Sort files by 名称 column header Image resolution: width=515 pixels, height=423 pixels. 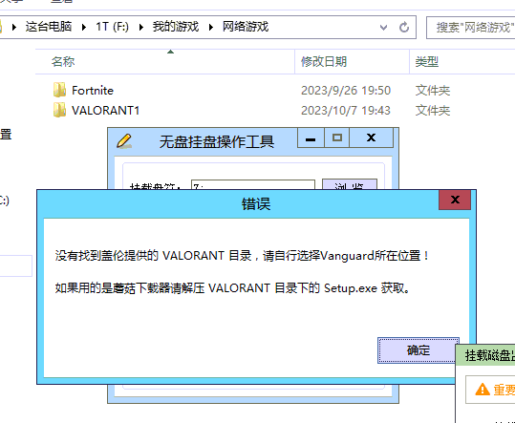(x=63, y=62)
